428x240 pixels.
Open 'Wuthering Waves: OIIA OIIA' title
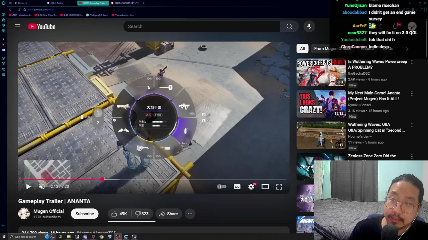(377, 127)
